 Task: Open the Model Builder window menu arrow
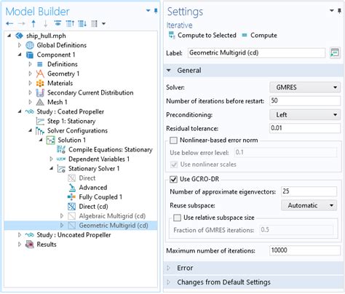148,10
